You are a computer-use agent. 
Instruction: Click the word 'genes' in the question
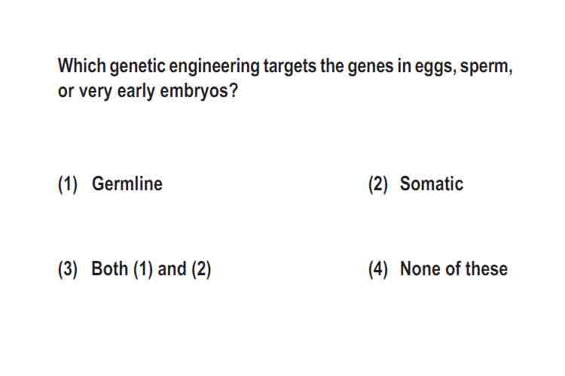point(371,68)
